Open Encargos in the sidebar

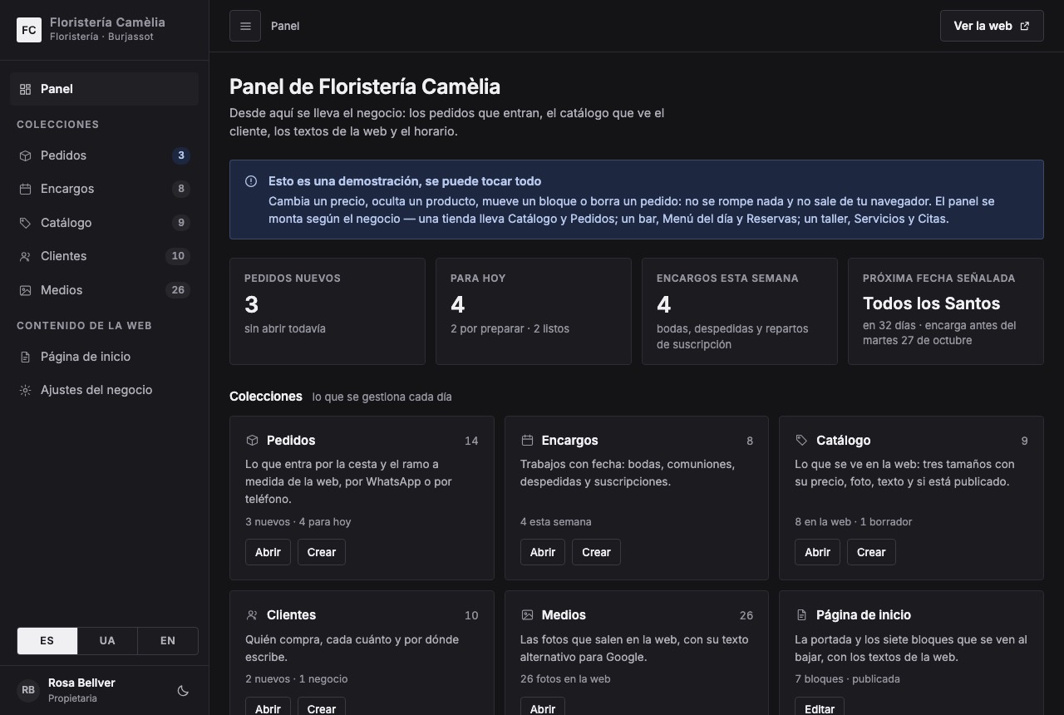[x=104, y=189]
